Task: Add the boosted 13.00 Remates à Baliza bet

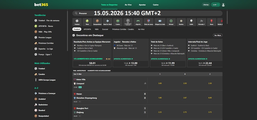Action: point(131,64)
